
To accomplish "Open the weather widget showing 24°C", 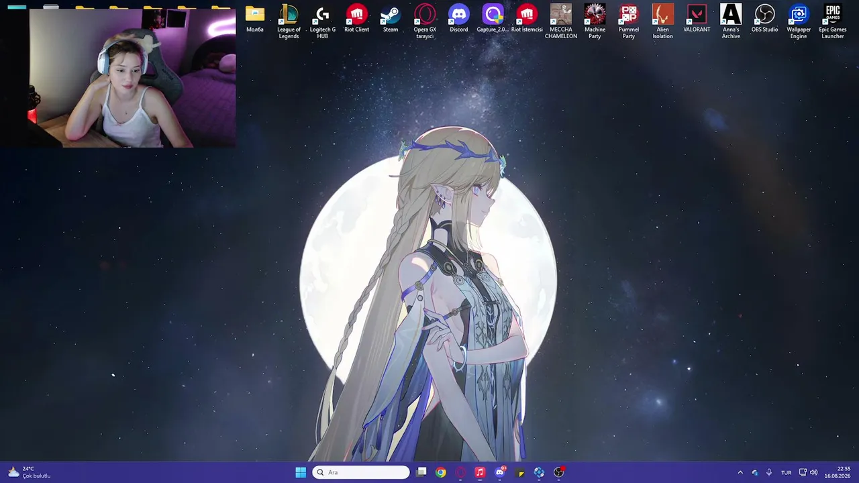I will click(28, 472).
